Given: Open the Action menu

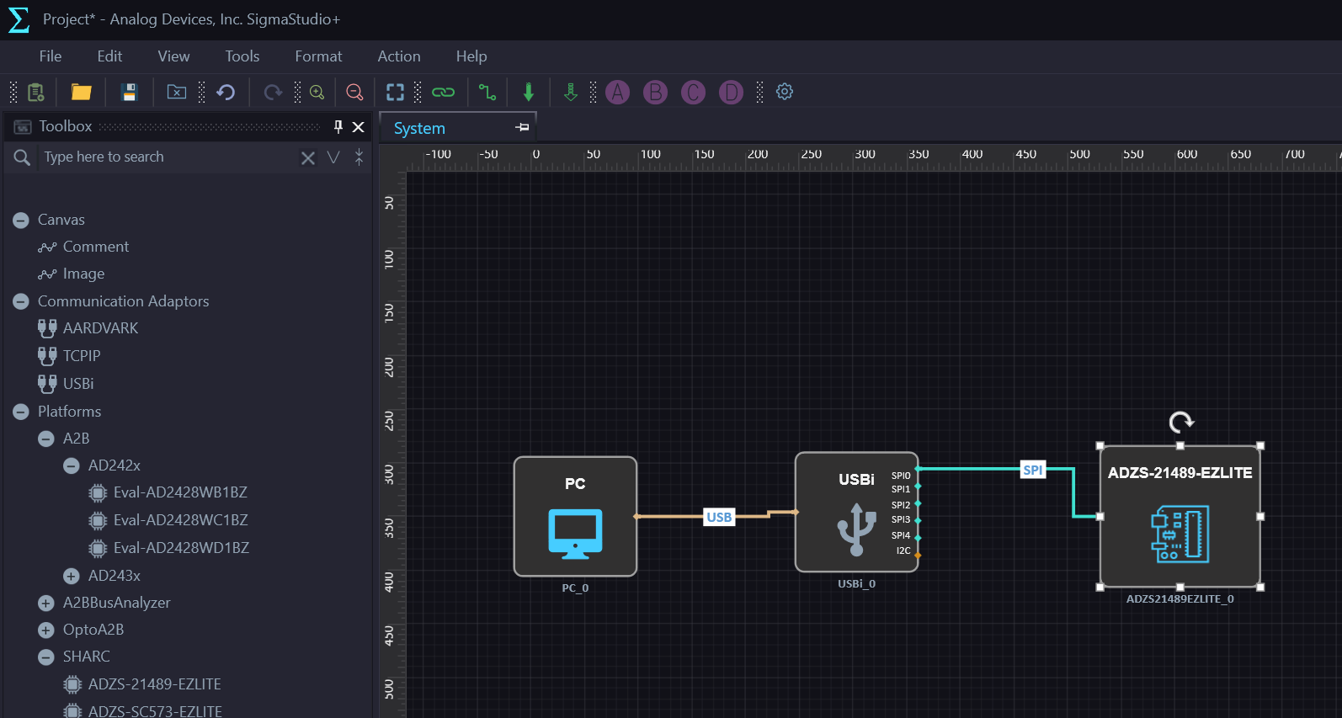Looking at the screenshot, I should pos(399,56).
